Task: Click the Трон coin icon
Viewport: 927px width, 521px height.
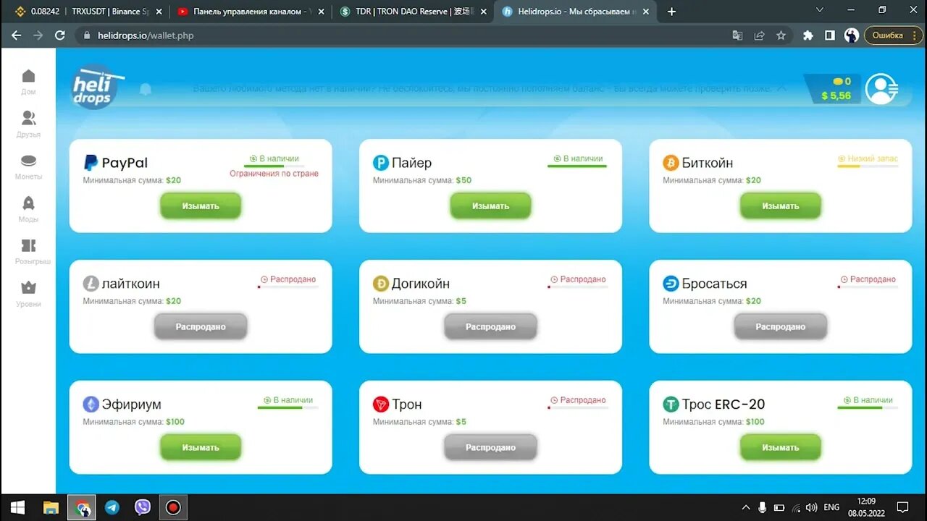Action: (381, 404)
